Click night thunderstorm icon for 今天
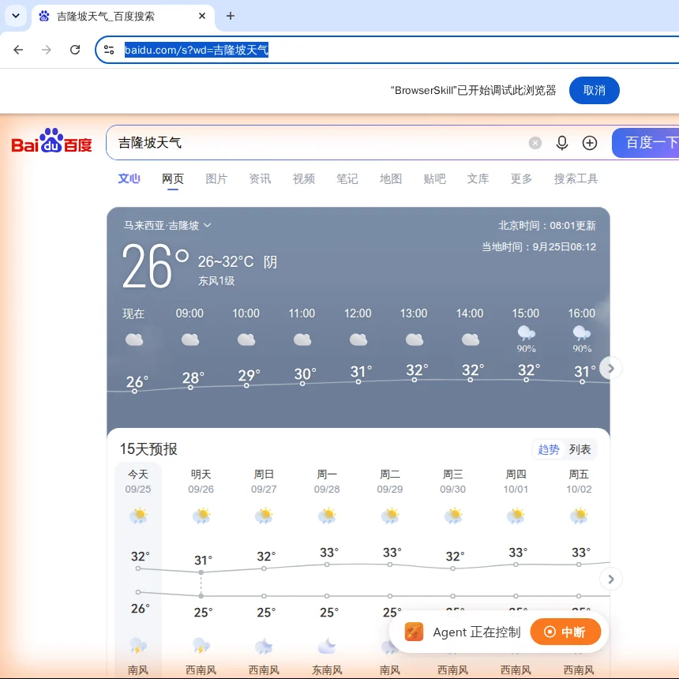The image size is (679, 679). coord(138,645)
